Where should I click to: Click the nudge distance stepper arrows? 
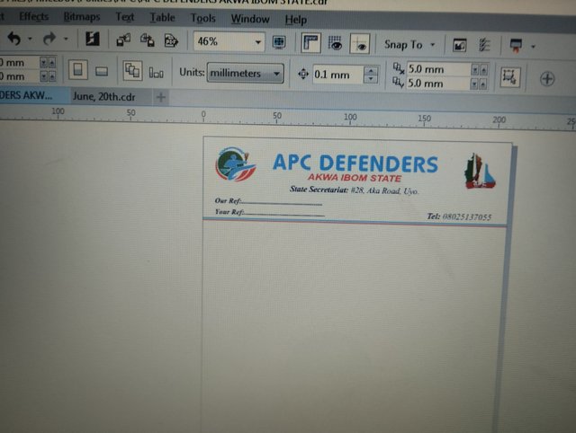coord(371,75)
